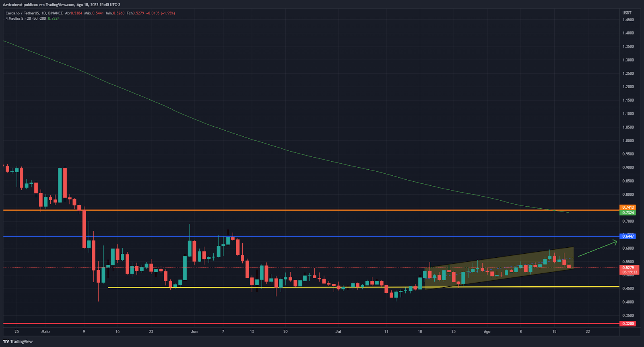Click the Ago label on time axis
644x347 pixels.
click(487, 332)
